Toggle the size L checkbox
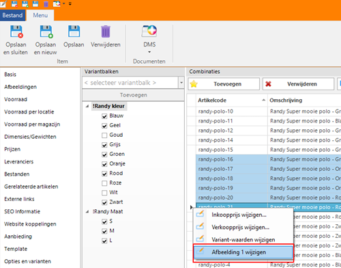Screen dimensions: 341x268 104,241
